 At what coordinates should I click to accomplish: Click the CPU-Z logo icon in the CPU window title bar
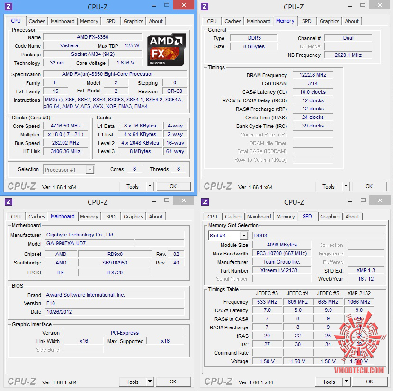click(9, 7)
